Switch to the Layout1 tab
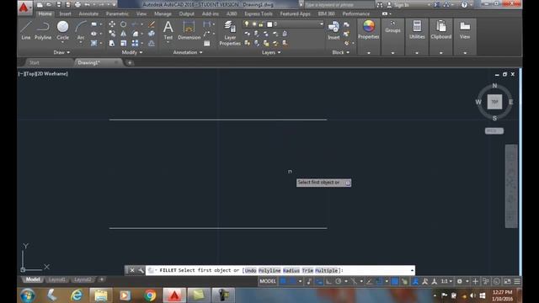The image size is (539, 303). point(56,279)
